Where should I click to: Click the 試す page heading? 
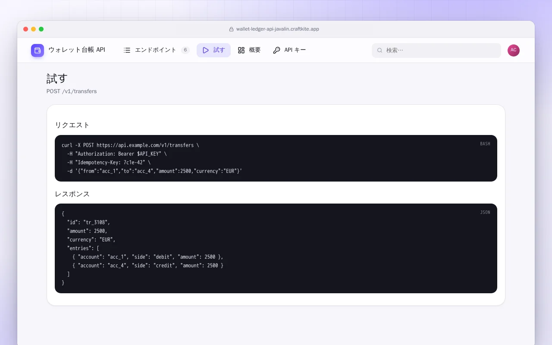(57, 78)
